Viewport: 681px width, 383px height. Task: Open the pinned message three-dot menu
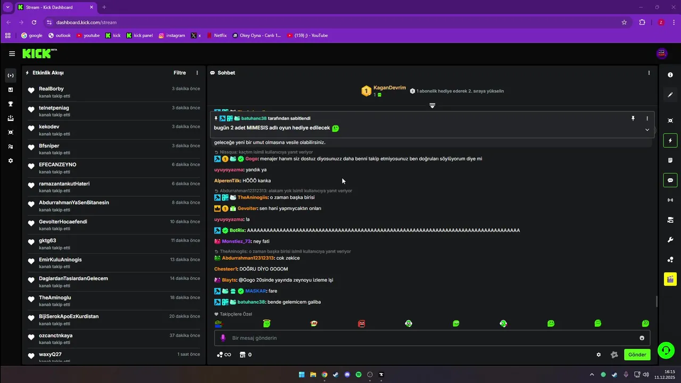click(x=647, y=119)
